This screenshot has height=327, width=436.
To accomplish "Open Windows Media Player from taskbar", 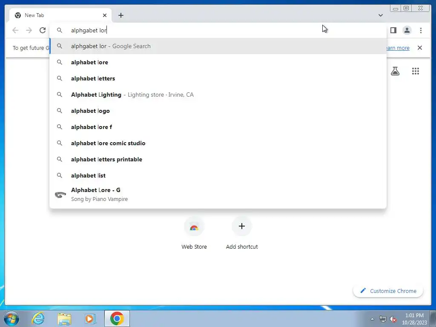I will 90,318.
